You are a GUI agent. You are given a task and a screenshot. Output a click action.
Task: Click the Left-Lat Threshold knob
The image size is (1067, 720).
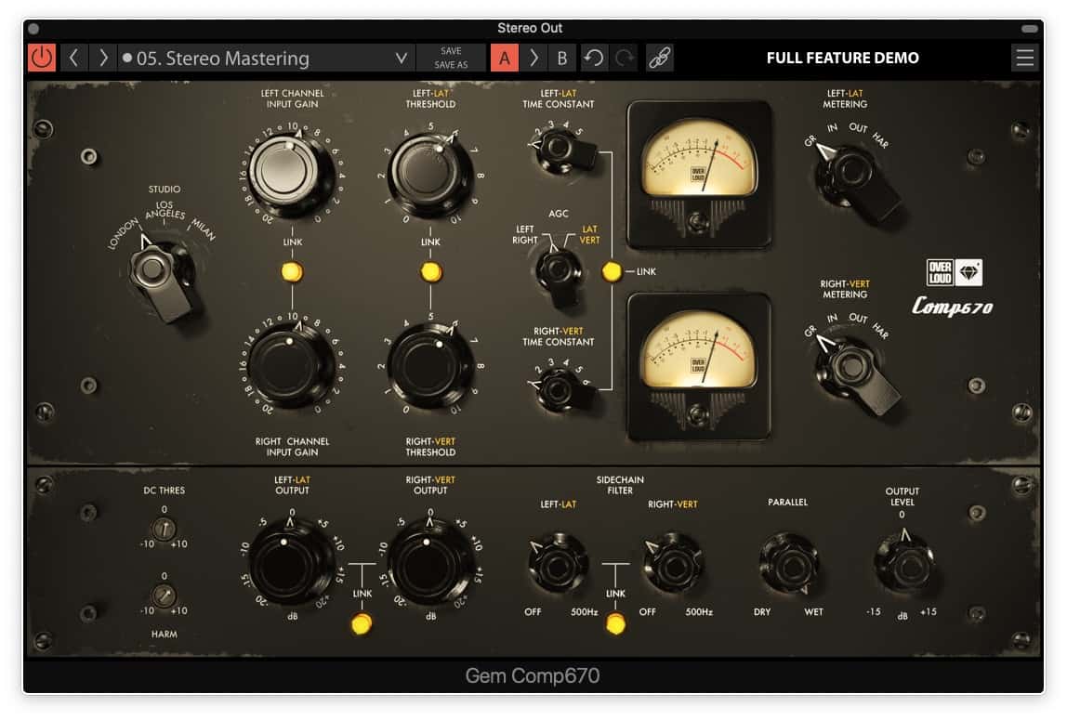tap(430, 171)
